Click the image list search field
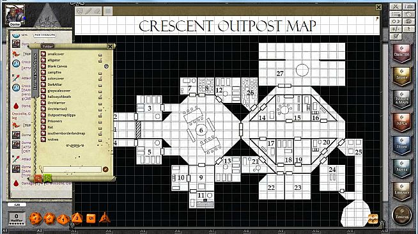The height and width of the screenshot is (234, 418). (72, 169)
